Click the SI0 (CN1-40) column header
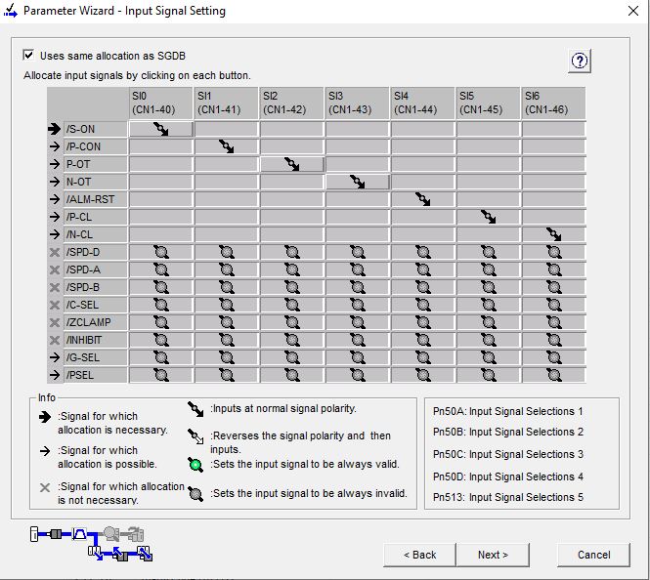This screenshot has width=650, height=580. (161, 103)
